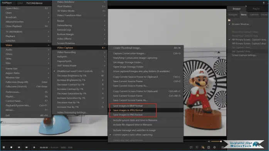This screenshot has height=151, width=269.
Task: Expand the Video Recording submenu
Action: 80,52
